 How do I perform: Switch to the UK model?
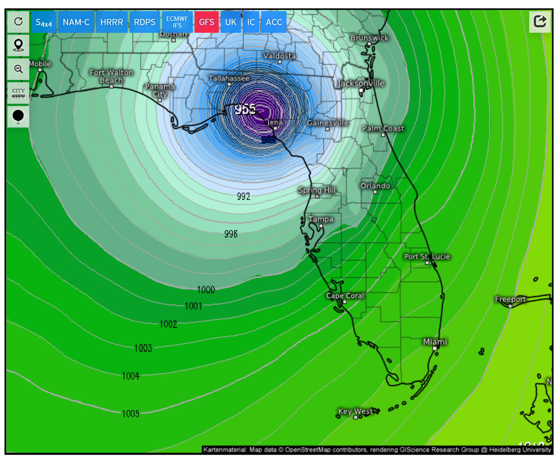pyautogui.click(x=231, y=22)
